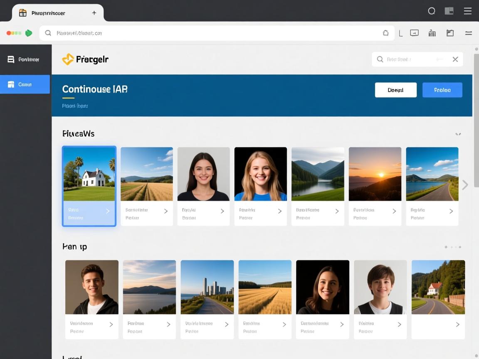Clear search with the X icon
This screenshot has width=479, height=359.
coord(455,59)
